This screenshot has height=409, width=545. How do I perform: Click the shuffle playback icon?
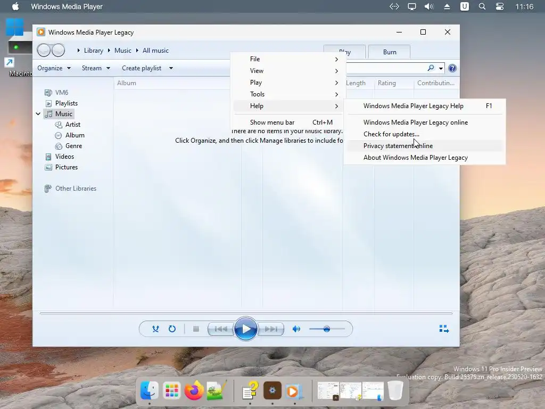point(155,329)
